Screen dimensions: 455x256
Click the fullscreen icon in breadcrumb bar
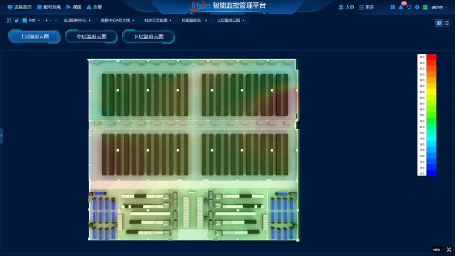pyautogui.click(x=9, y=20)
